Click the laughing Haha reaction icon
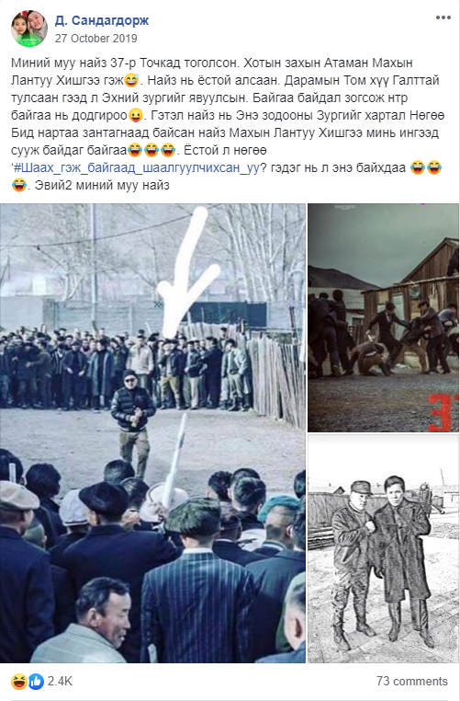 pyautogui.click(x=19, y=681)
